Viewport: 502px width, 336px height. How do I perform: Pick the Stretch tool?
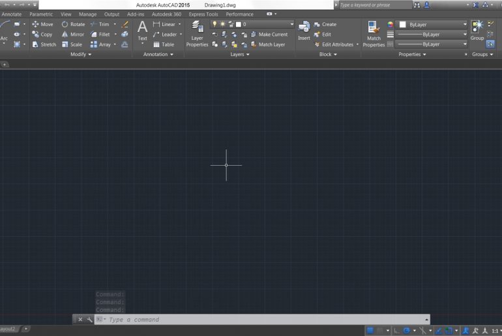coord(44,45)
